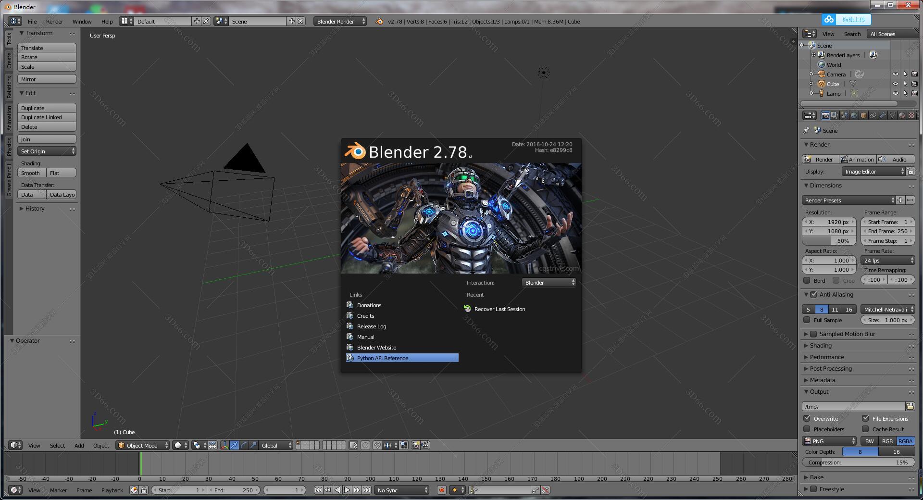Remove screen layout with X icon beside Default
This screenshot has width=923, height=500.
(206, 21)
